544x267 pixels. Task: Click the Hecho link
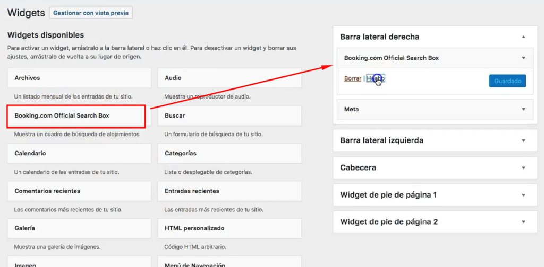(376, 78)
